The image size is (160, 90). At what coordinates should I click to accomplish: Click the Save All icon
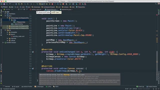4,4
